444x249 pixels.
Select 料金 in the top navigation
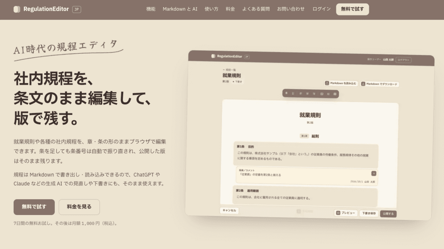point(230,9)
